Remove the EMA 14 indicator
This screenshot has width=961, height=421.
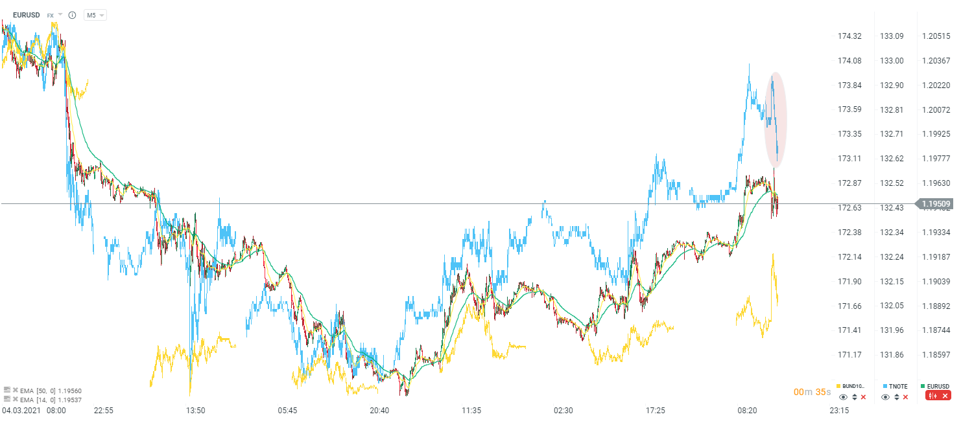(x=15, y=400)
